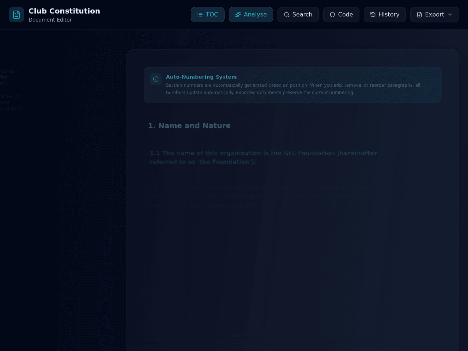
Task: Expand the Export dropdown
Action: point(434,15)
